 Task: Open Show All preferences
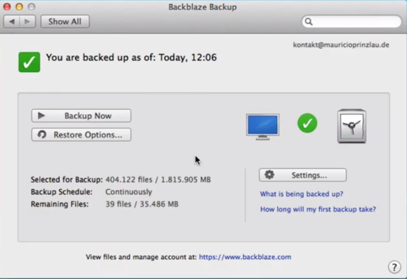(65, 21)
